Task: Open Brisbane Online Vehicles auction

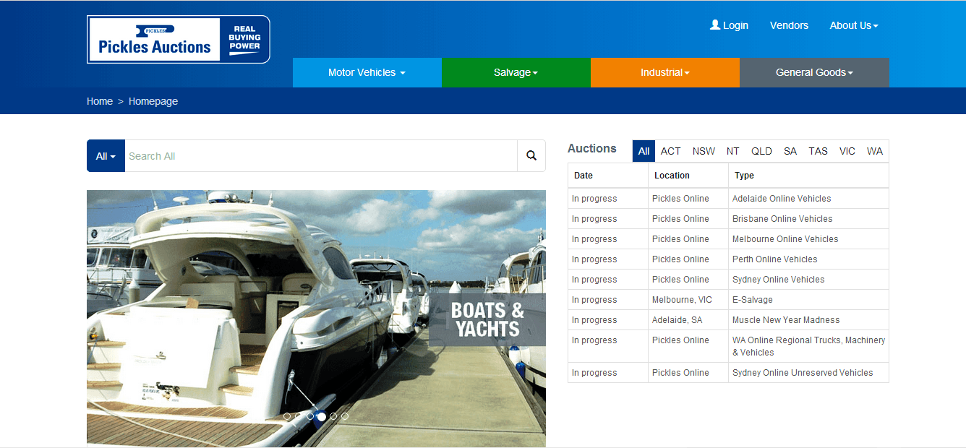Action: [x=782, y=219]
